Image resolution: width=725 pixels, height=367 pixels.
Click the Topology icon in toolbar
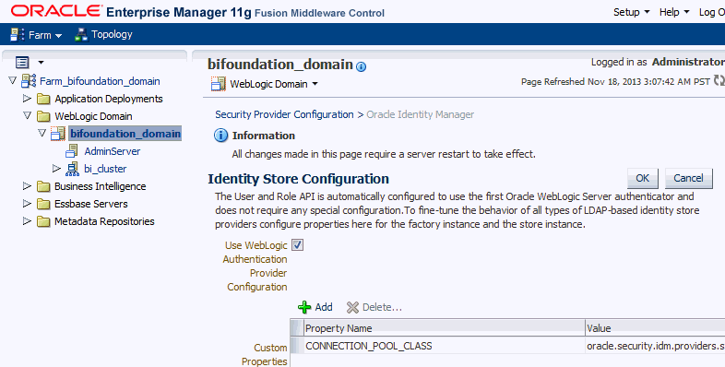[81, 35]
